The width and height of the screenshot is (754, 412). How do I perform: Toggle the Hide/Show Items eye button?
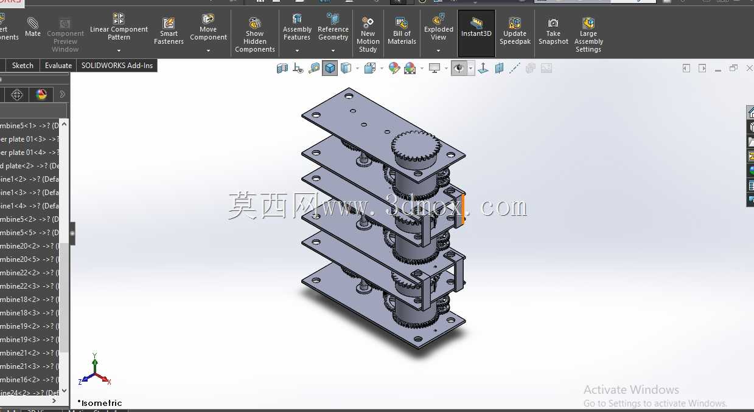pyautogui.click(x=459, y=68)
